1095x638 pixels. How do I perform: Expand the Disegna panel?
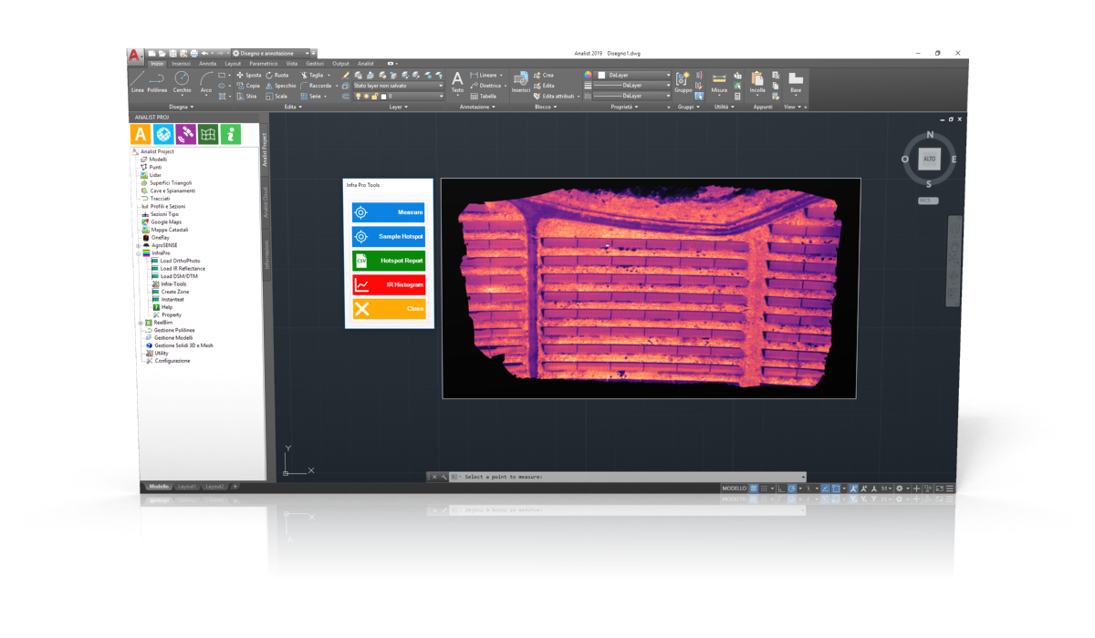point(181,107)
